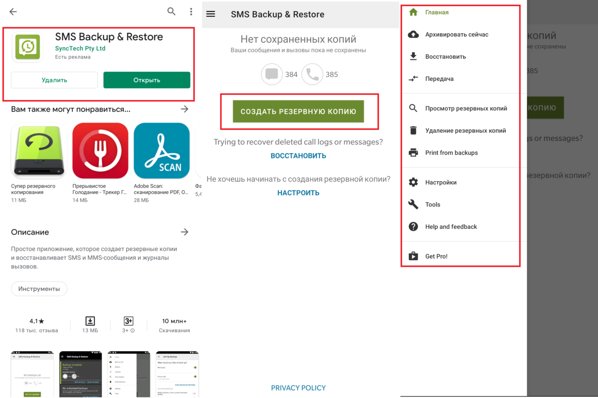
Task: Tap the НАСТРОИТЬ link
Action: click(x=299, y=193)
